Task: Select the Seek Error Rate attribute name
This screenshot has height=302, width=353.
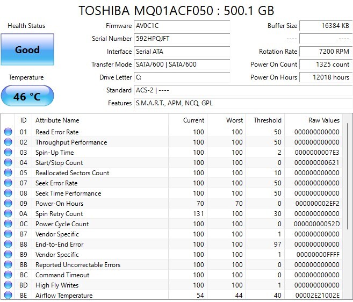Action: [56, 183]
